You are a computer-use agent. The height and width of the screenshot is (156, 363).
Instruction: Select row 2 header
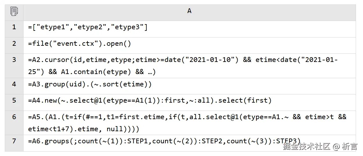(x=14, y=44)
